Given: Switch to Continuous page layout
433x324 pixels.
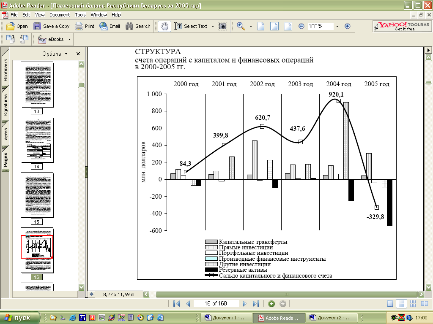Looking at the screenshot, I should coord(401,304).
